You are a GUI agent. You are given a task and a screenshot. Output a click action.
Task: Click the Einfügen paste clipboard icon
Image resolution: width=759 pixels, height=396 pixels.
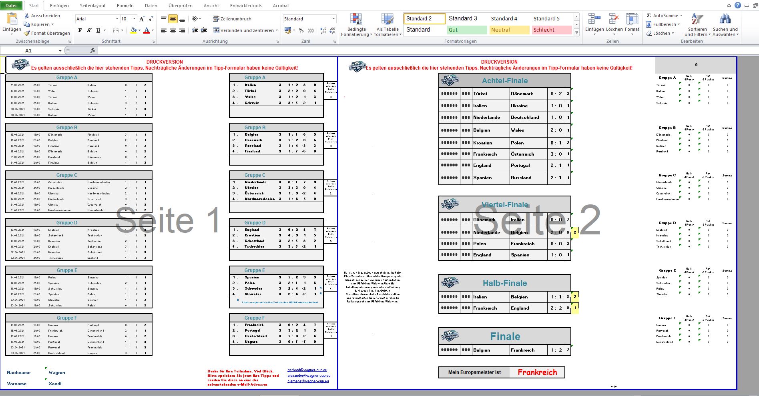(x=12, y=19)
